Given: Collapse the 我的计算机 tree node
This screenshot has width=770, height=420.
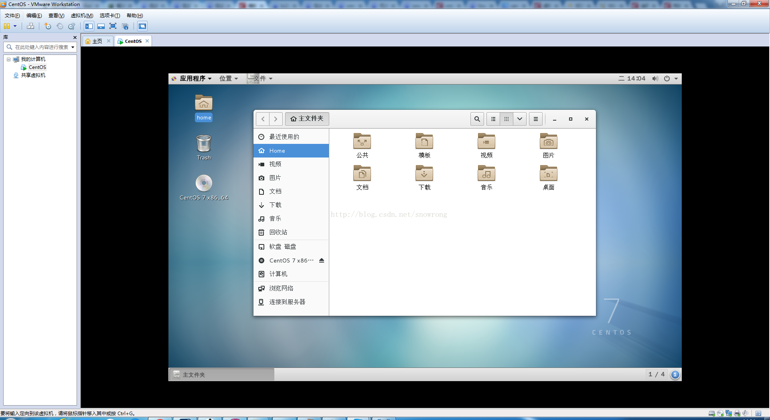Looking at the screenshot, I should click(8, 59).
